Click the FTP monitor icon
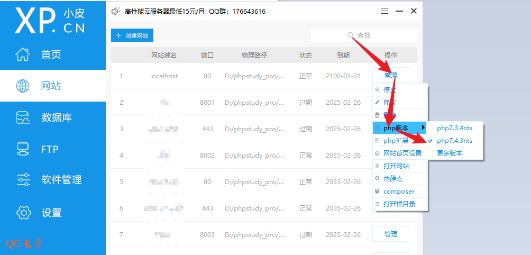This screenshot has width=531, height=255. pyautogui.click(x=23, y=149)
